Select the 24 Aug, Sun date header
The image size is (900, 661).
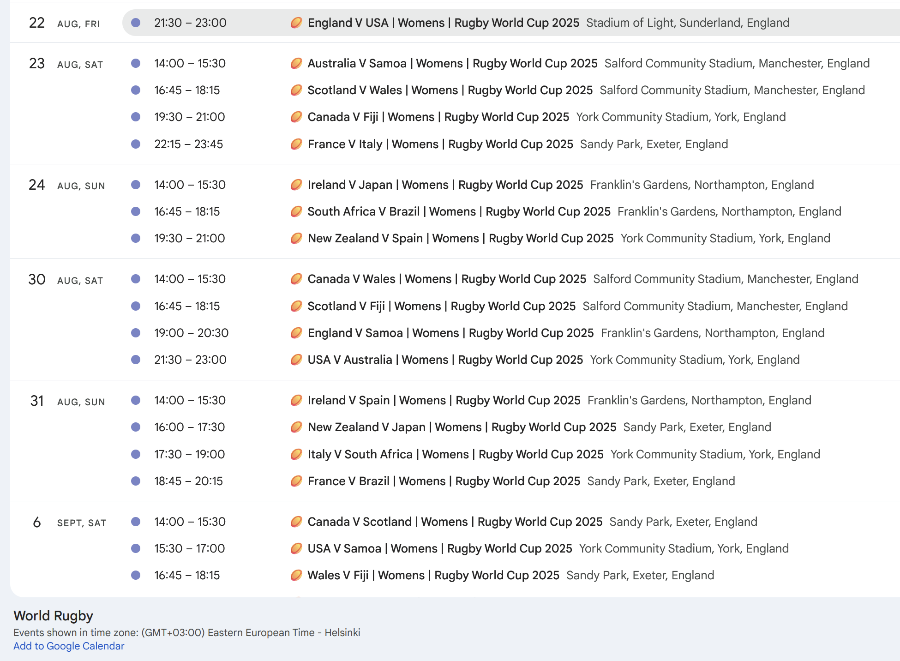point(67,185)
